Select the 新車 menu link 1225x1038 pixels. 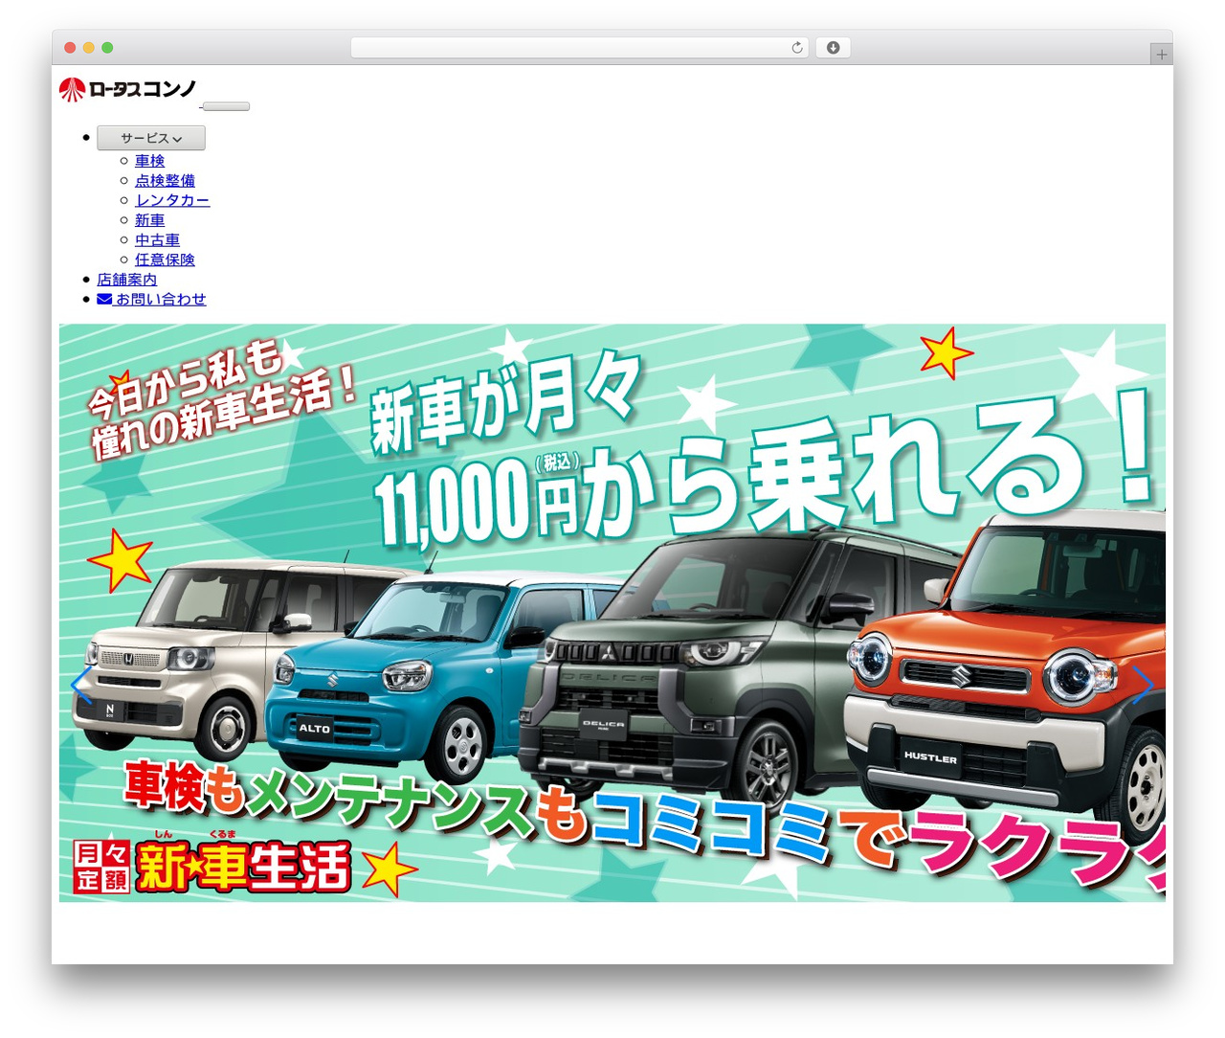coord(149,220)
